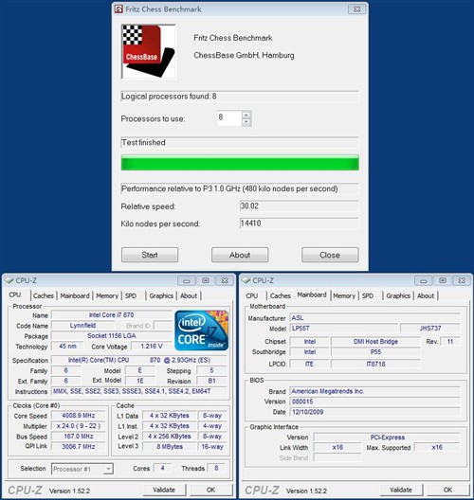Image resolution: width=474 pixels, height=500 pixels.
Task: Select SPD tab in right CPU-Z
Action: [368, 295]
